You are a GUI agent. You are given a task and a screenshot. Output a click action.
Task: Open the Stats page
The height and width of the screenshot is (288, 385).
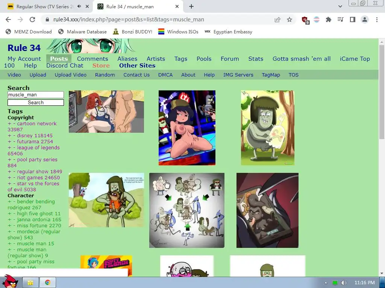256,59
